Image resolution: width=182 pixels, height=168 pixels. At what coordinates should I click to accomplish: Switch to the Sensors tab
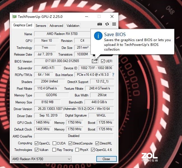pos(41,26)
